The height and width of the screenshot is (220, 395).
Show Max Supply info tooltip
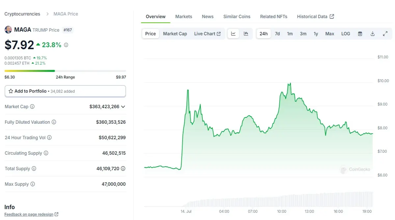point(33,184)
